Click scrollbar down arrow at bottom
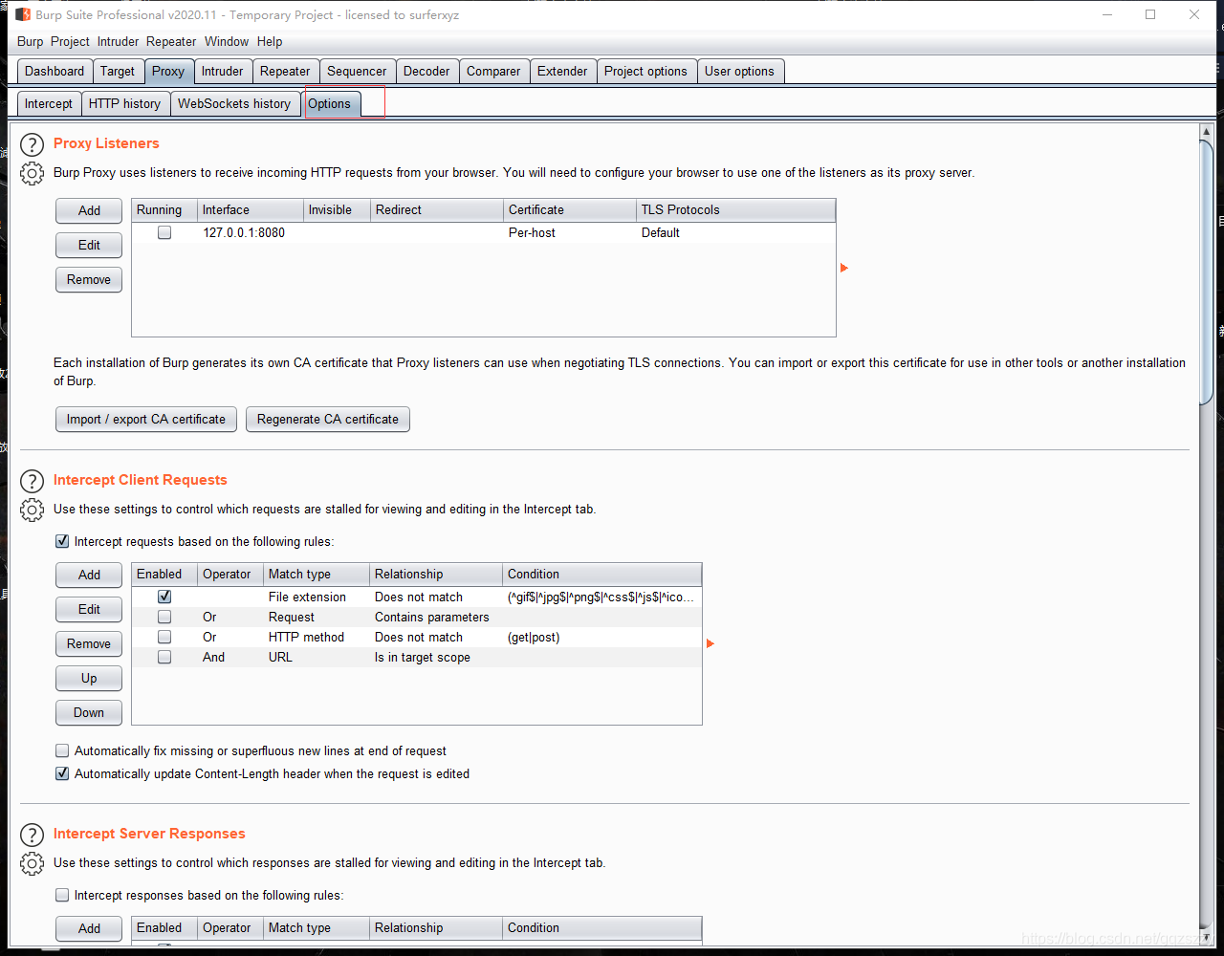The height and width of the screenshot is (956, 1224). (1207, 938)
